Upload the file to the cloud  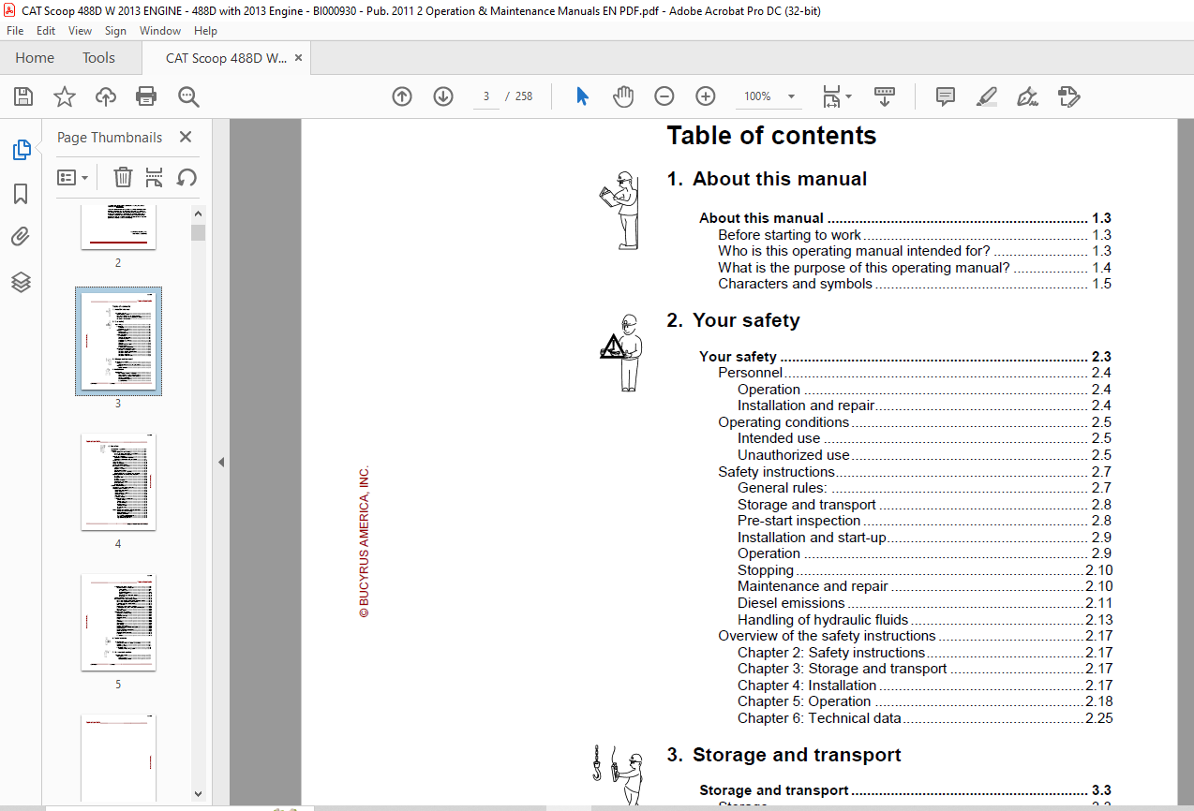pos(105,96)
